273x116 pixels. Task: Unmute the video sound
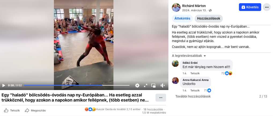163,85
